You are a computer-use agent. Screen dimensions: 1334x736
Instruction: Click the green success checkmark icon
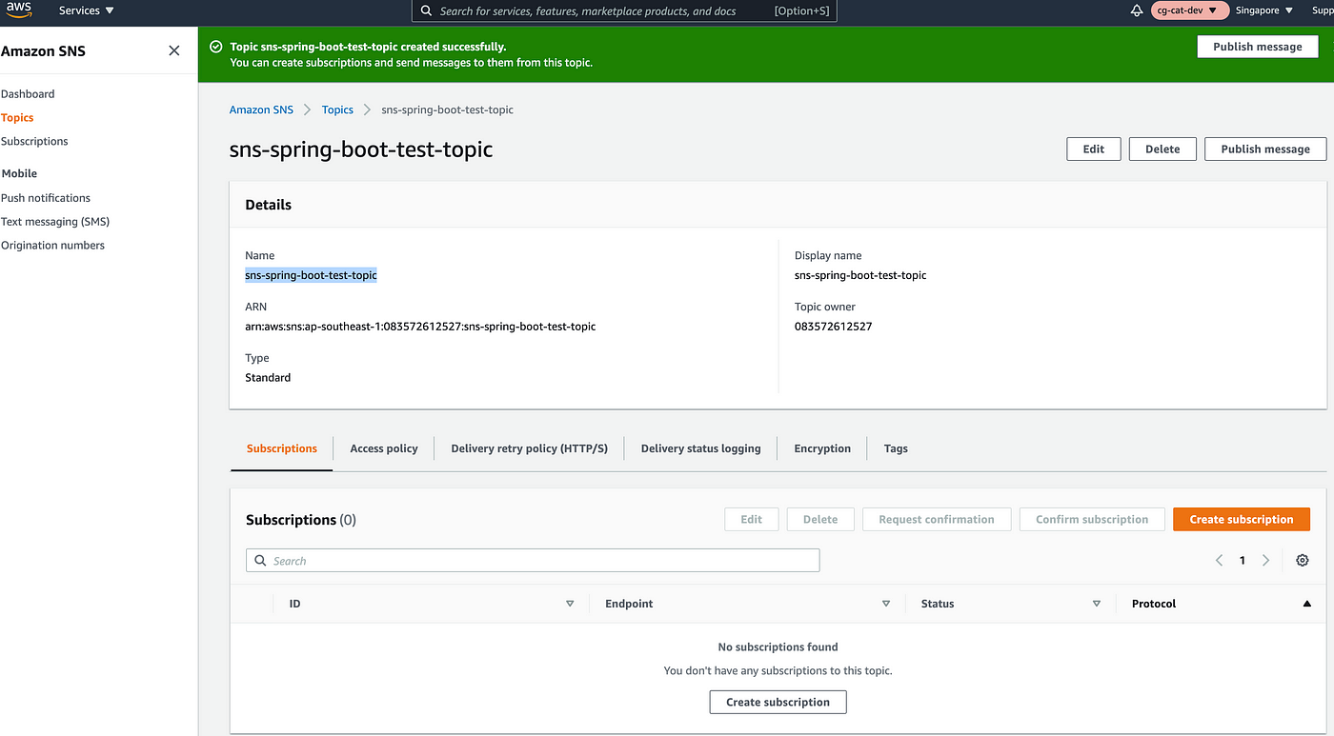(215, 47)
